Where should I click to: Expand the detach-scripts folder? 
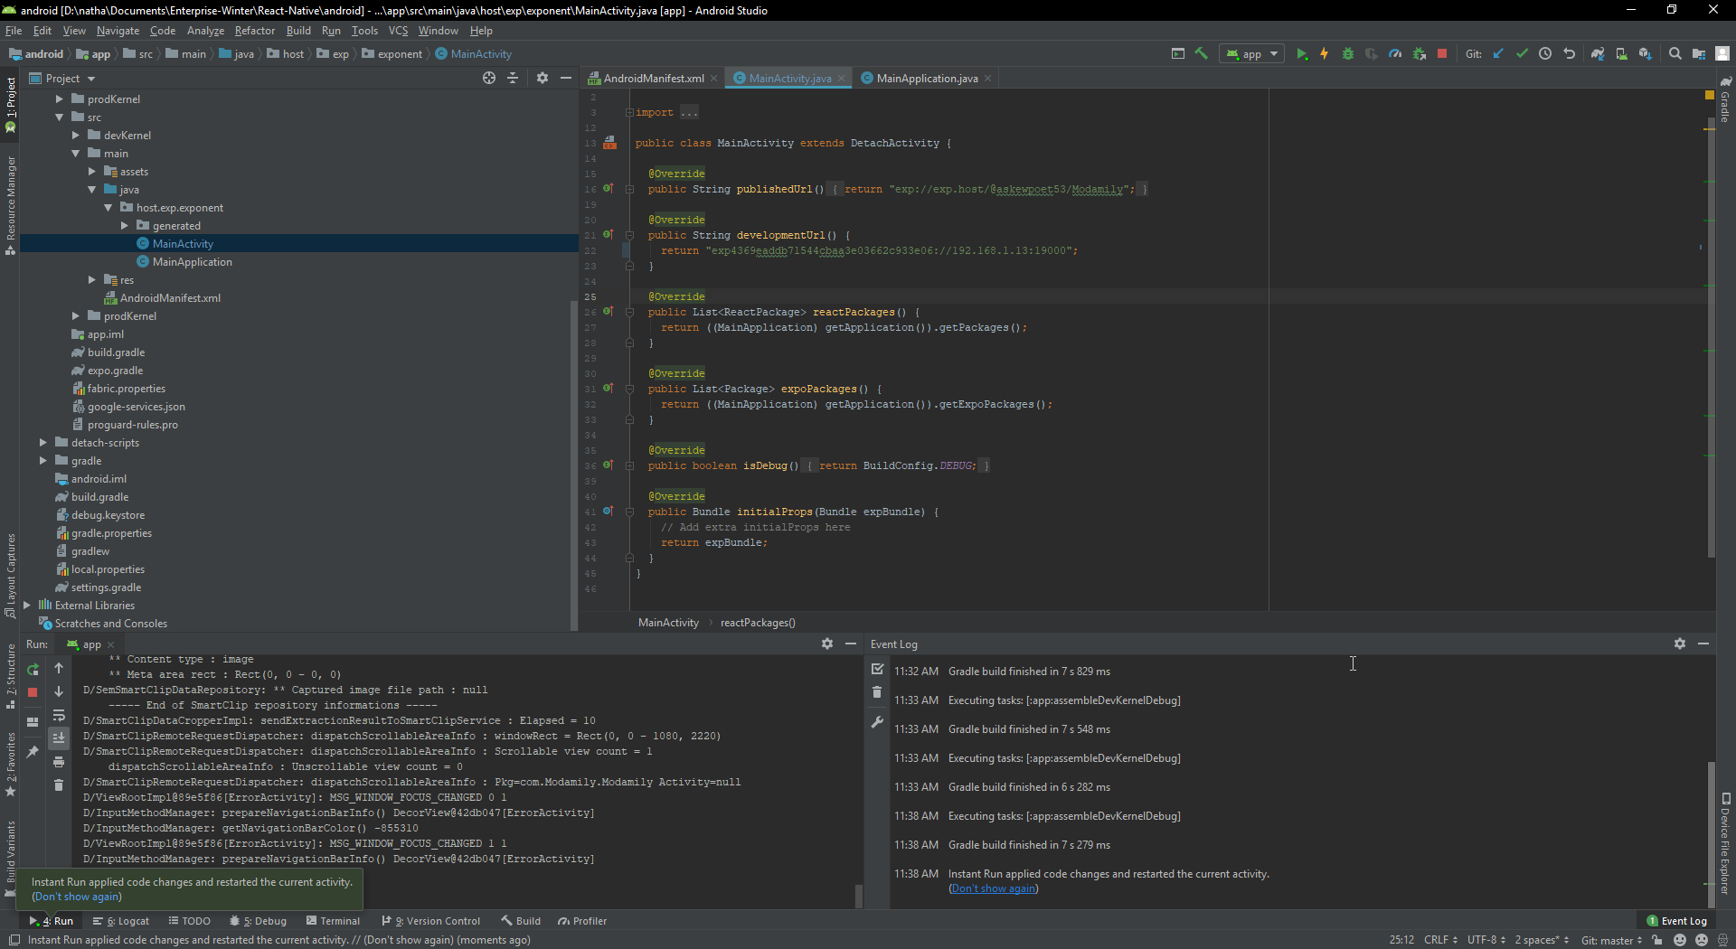(43, 443)
